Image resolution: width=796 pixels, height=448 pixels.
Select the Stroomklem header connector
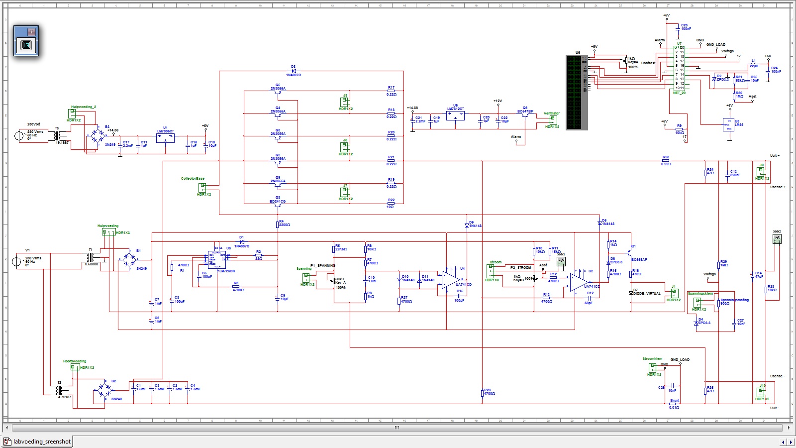653,368
